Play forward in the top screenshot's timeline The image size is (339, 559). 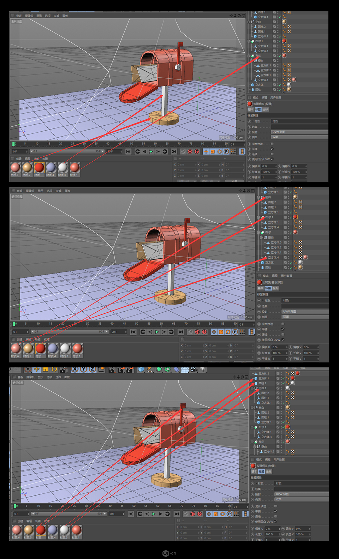pos(151,151)
